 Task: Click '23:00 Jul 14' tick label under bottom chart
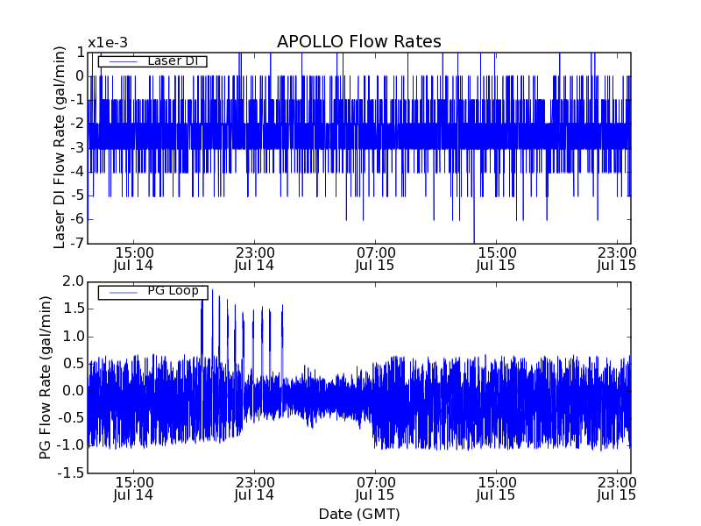pyautogui.click(x=254, y=489)
